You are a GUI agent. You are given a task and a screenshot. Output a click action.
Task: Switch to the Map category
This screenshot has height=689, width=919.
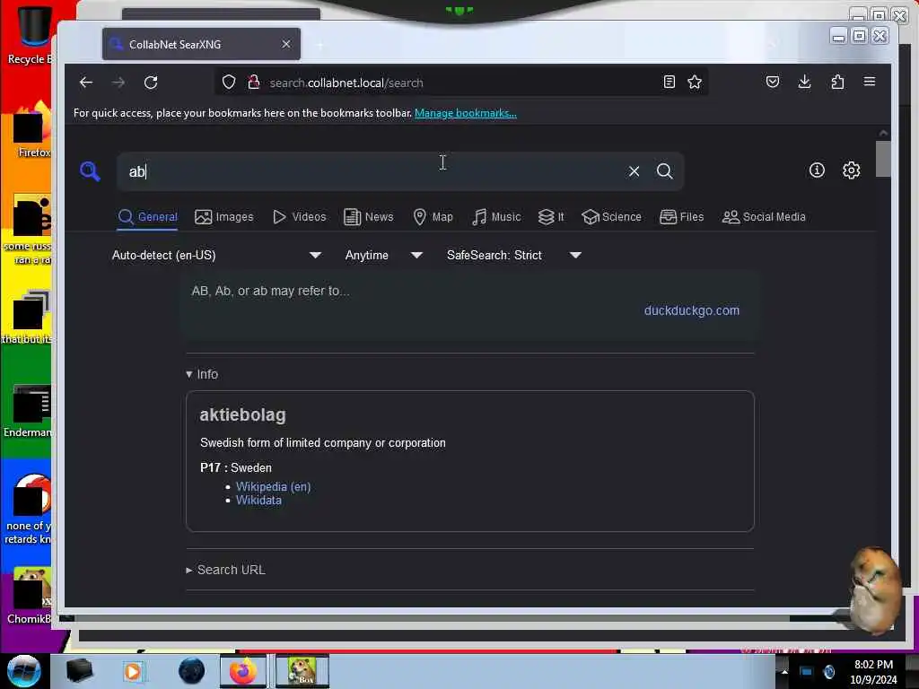(x=433, y=217)
